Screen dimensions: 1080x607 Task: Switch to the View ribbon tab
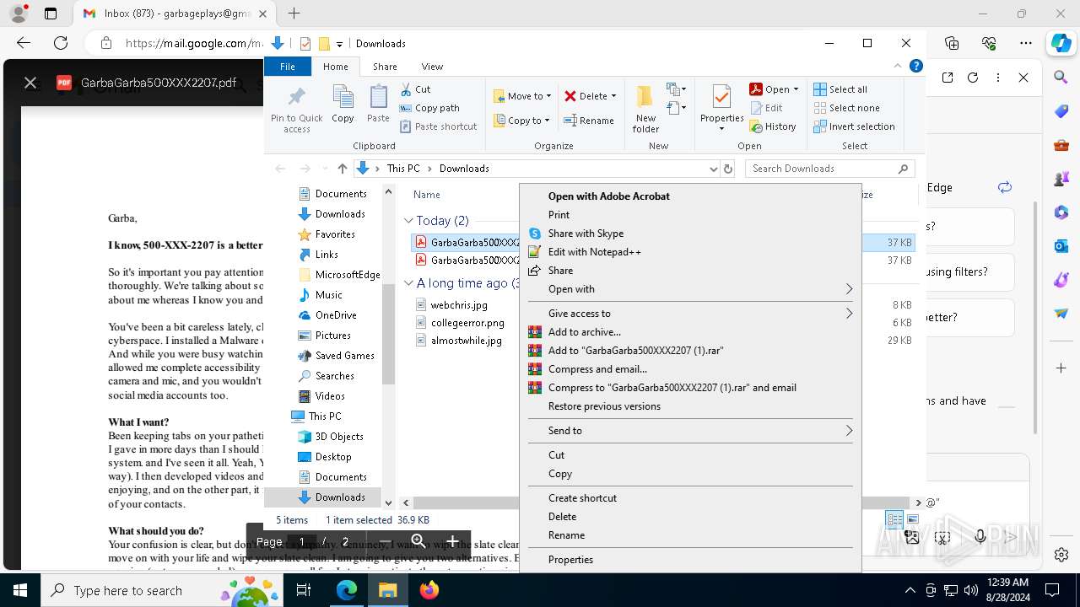pyautogui.click(x=432, y=67)
